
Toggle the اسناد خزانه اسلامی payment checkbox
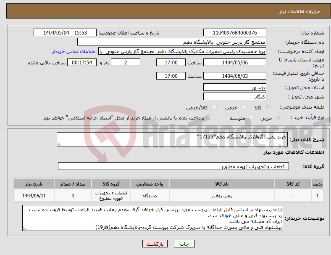point(210,117)
